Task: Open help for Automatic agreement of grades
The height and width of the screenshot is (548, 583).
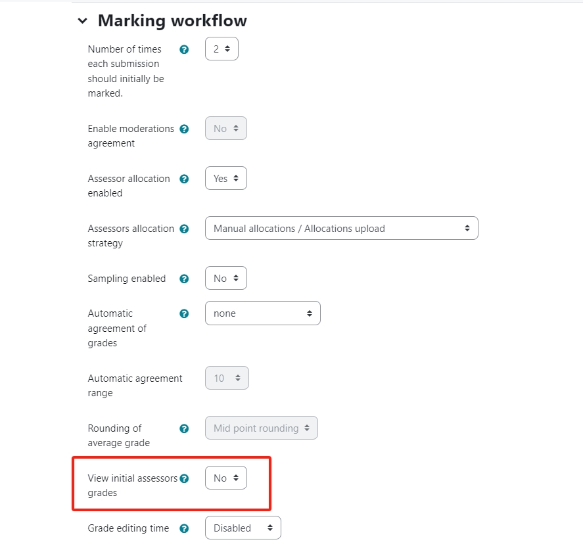Action: click(x=183, y=313)
